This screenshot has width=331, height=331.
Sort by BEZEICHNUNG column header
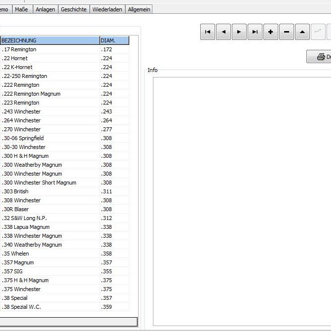pos(50,40)
